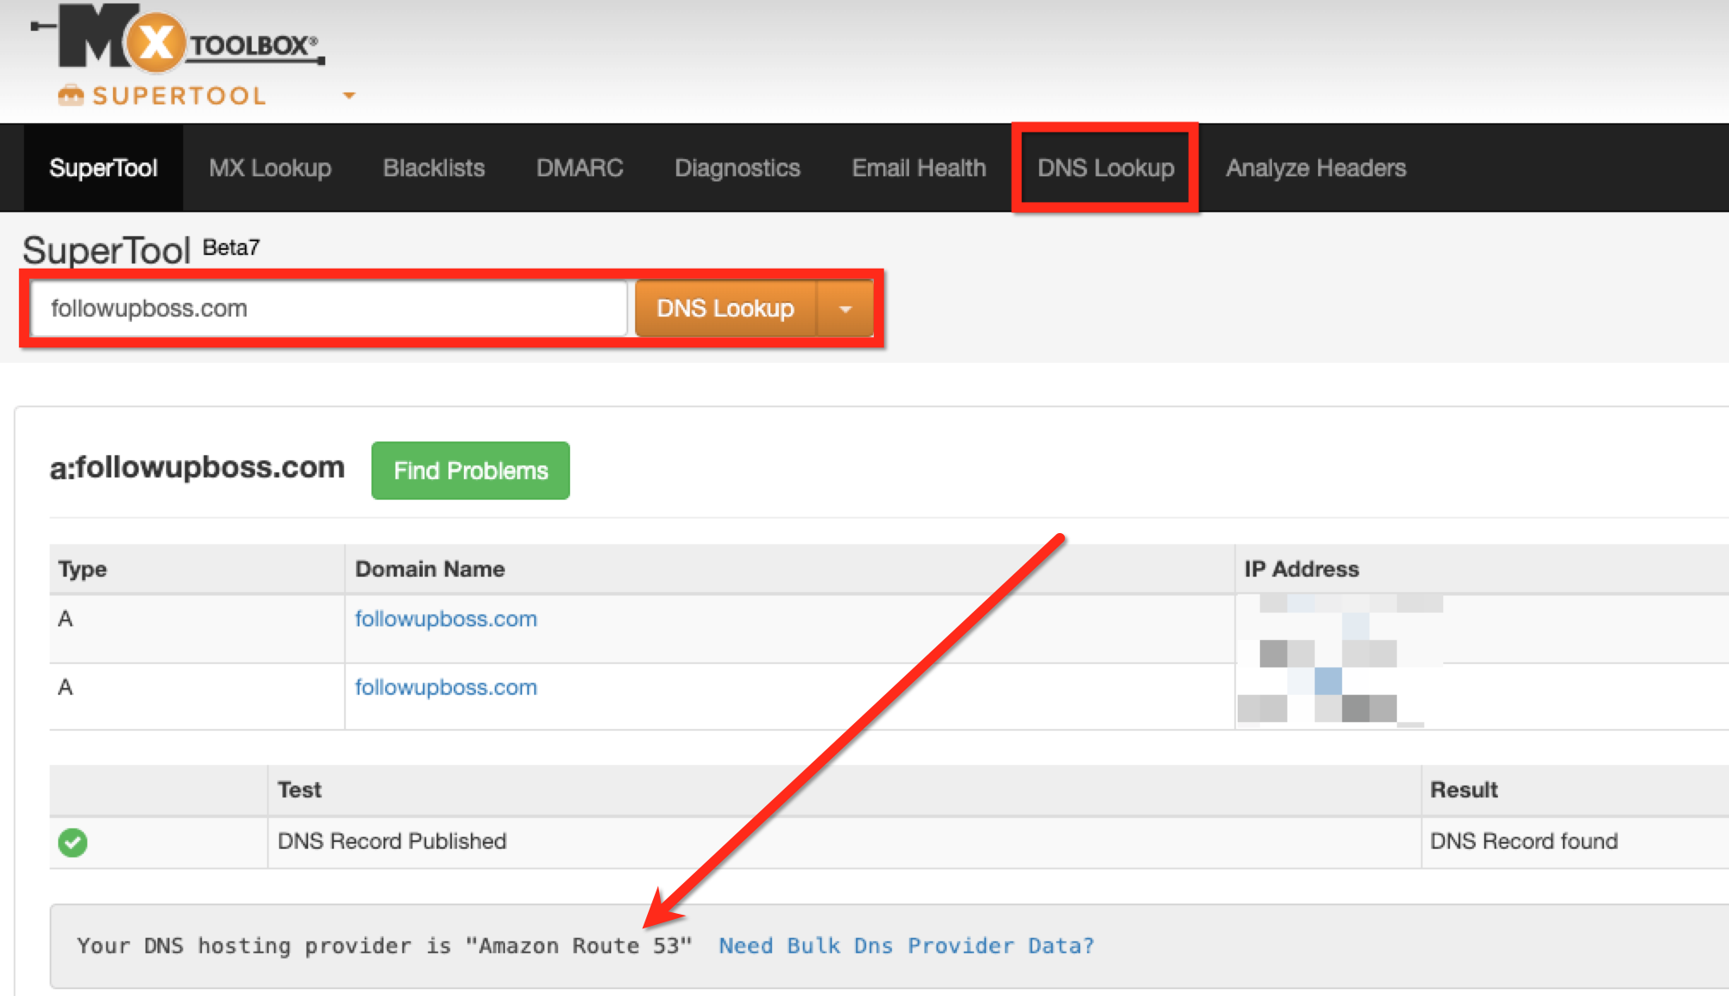
Task: Click the Amazon Route 53 provider text
Action: pyautogui.click(x=579, y=946)
